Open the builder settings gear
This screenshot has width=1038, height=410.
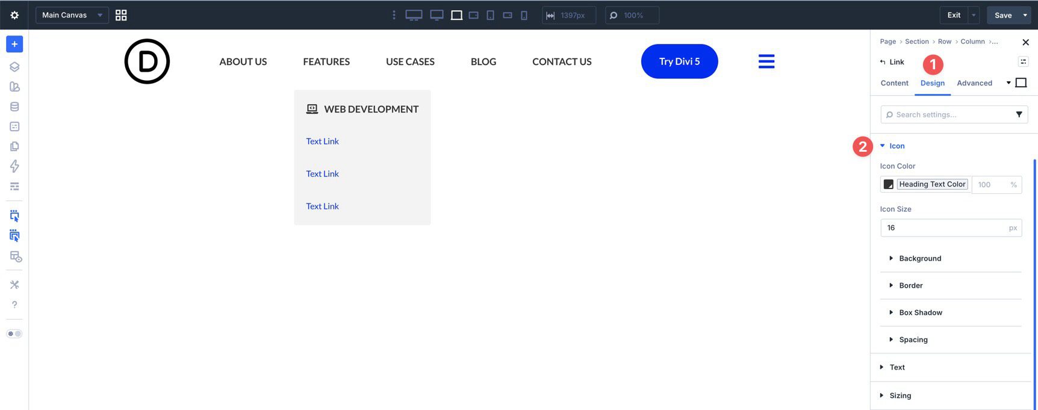tap(14, 15)
